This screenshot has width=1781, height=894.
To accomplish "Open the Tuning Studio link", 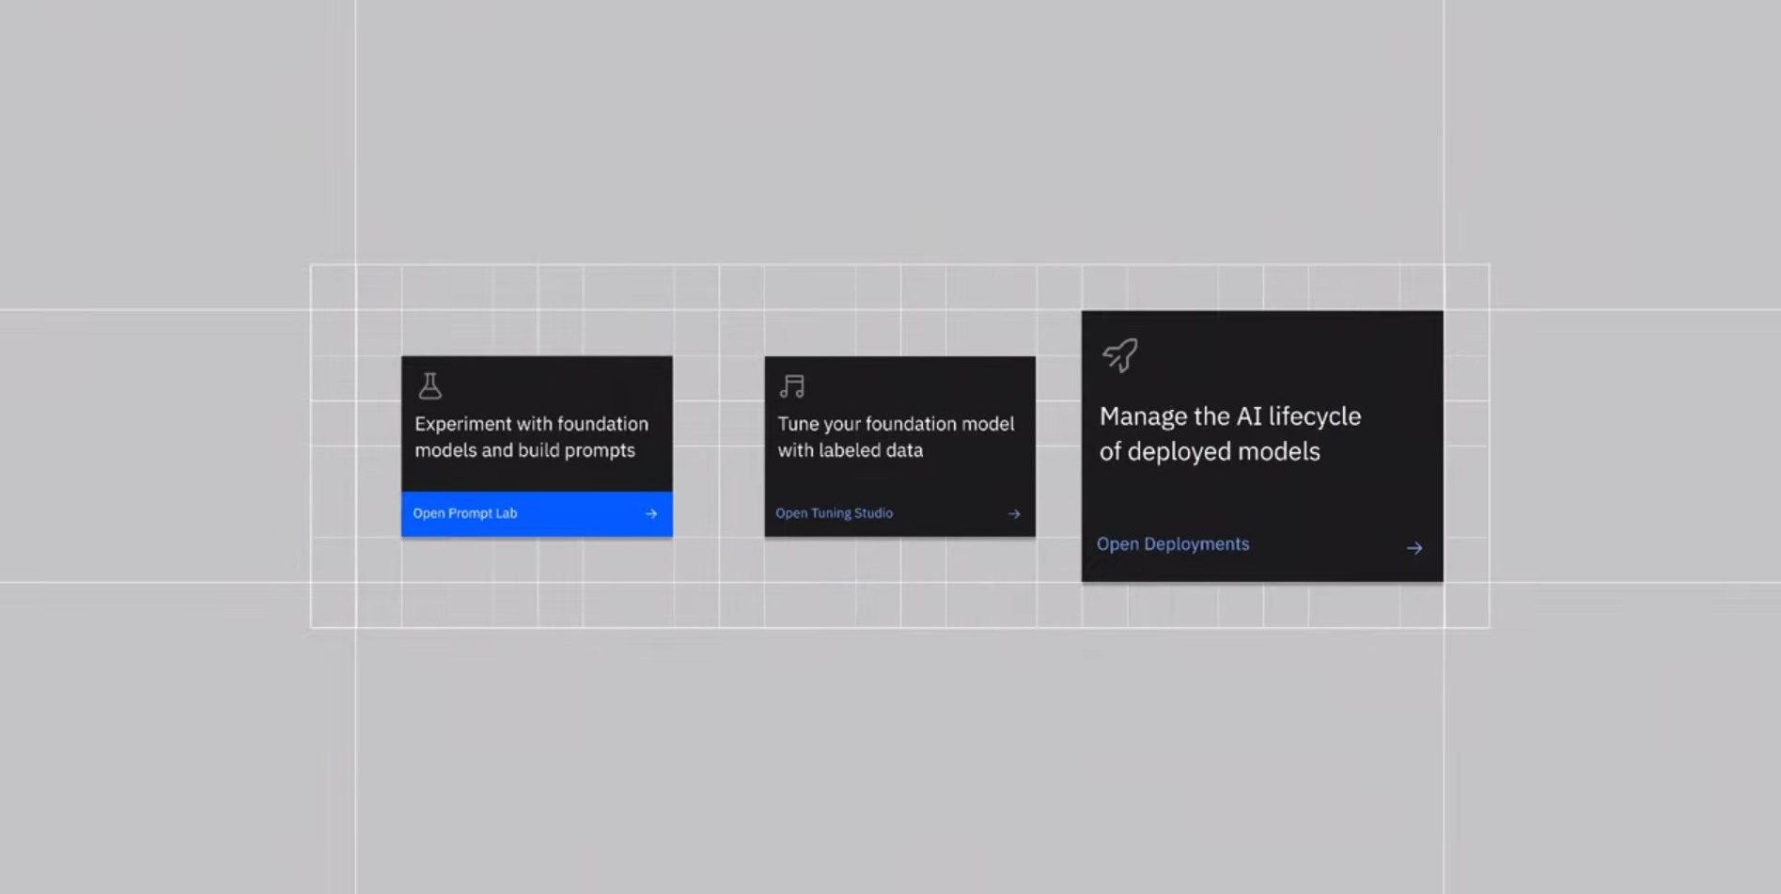I will click(834, 513).
